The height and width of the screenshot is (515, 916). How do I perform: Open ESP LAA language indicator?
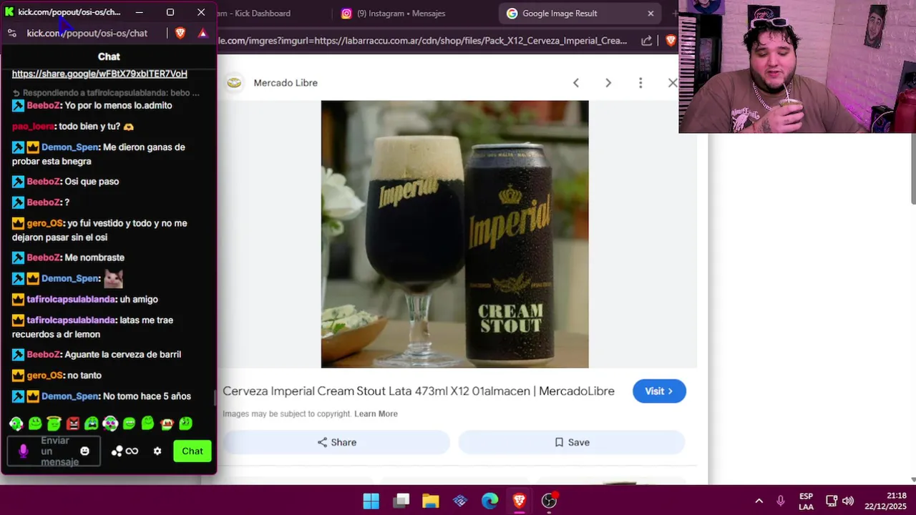806,501
